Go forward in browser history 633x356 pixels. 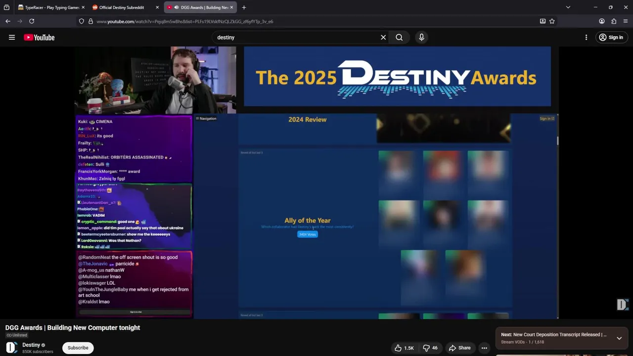coord(20,21)
